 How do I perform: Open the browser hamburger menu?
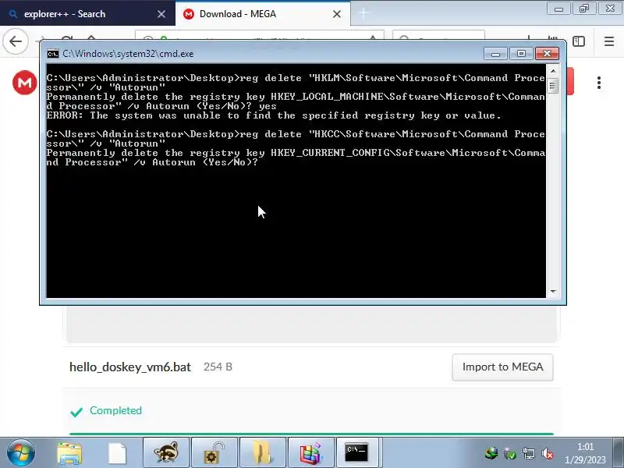tap(609, 41)
